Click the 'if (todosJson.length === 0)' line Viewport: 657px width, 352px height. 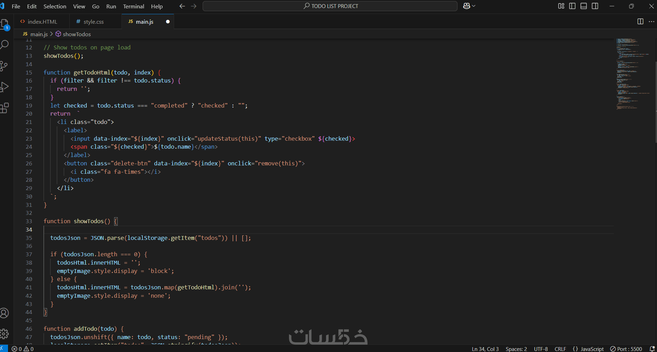[99, 254]
